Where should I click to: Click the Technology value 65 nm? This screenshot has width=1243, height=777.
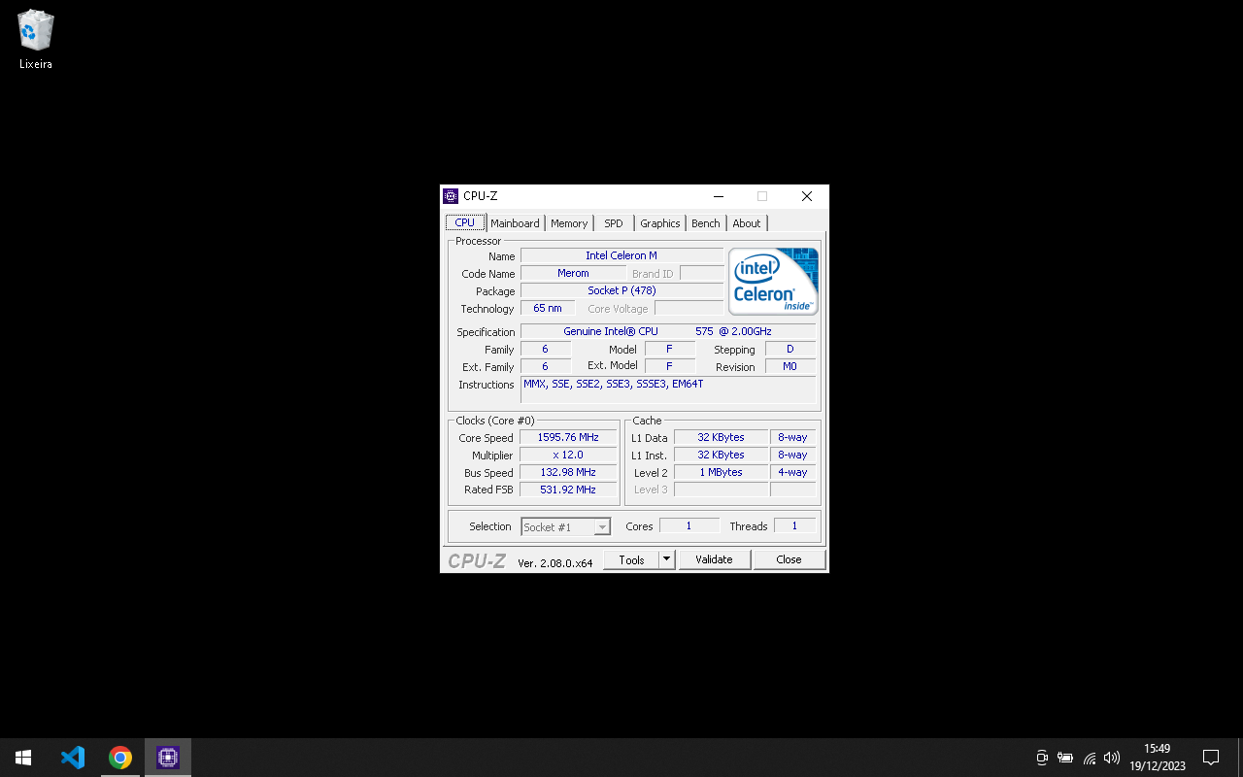pyautogui.click(x=548, y=308)
